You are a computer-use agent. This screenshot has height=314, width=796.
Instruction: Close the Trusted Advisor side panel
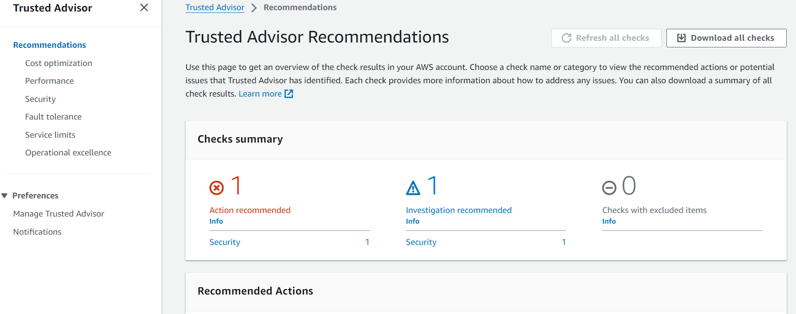pos(144,8)
